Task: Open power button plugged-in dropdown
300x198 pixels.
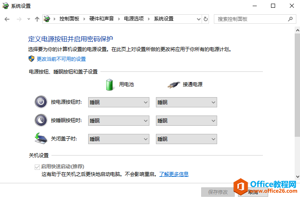Action: pyautogui.click(x=187, y=102)
